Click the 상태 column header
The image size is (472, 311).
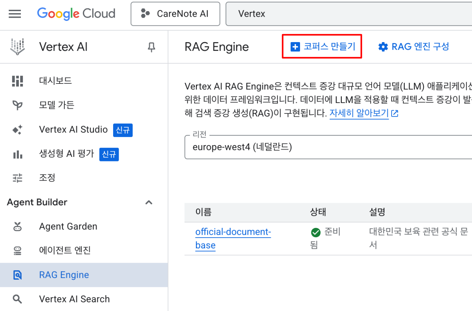(x=318, y=212)
